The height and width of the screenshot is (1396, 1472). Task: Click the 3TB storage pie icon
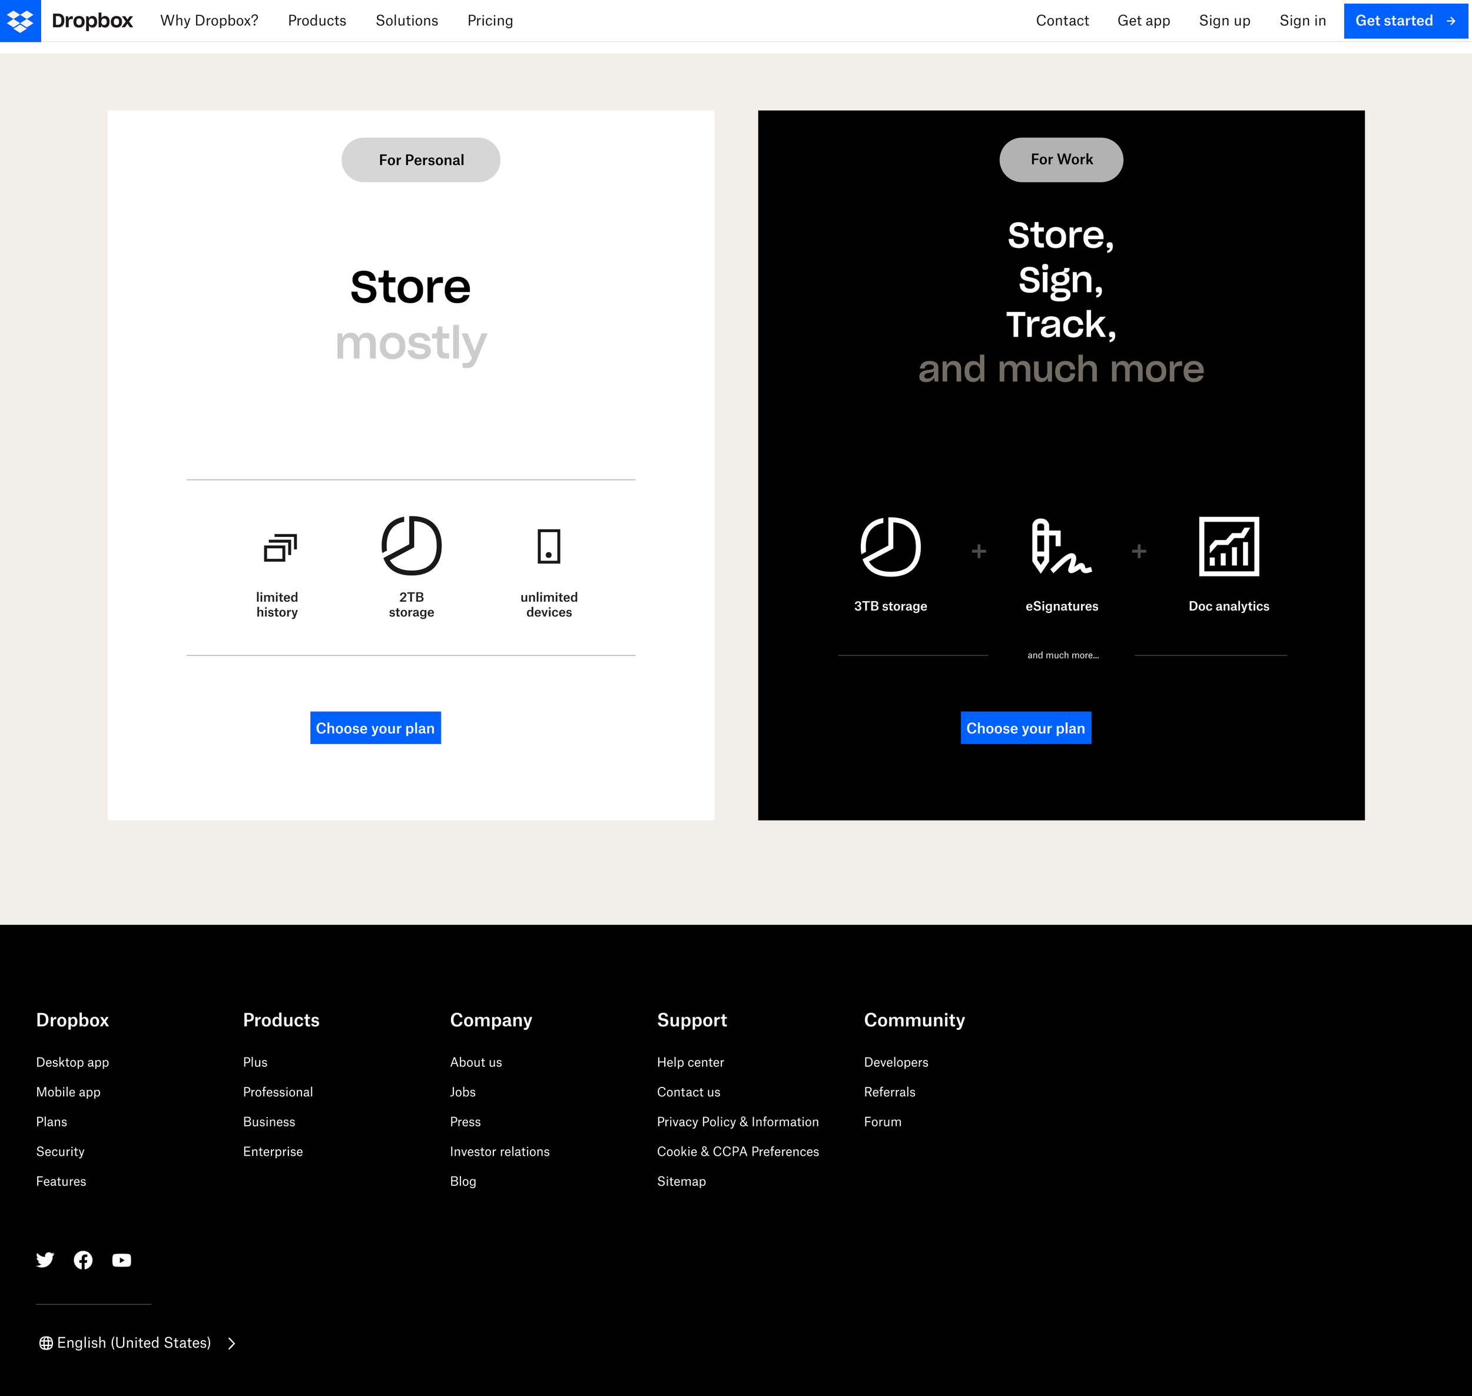pos(891,546)
